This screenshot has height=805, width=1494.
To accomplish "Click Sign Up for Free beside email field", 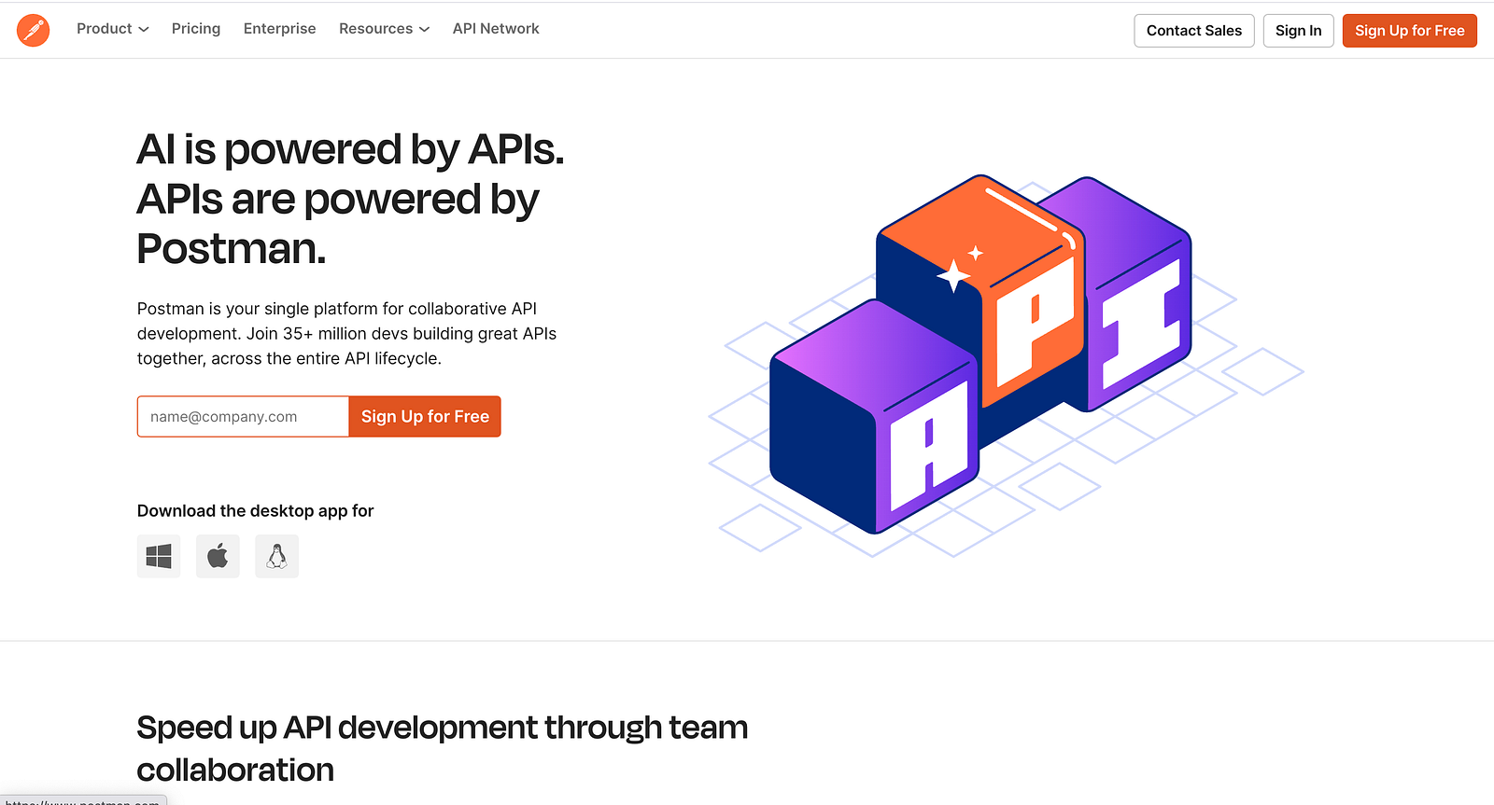I will [425, 416].
